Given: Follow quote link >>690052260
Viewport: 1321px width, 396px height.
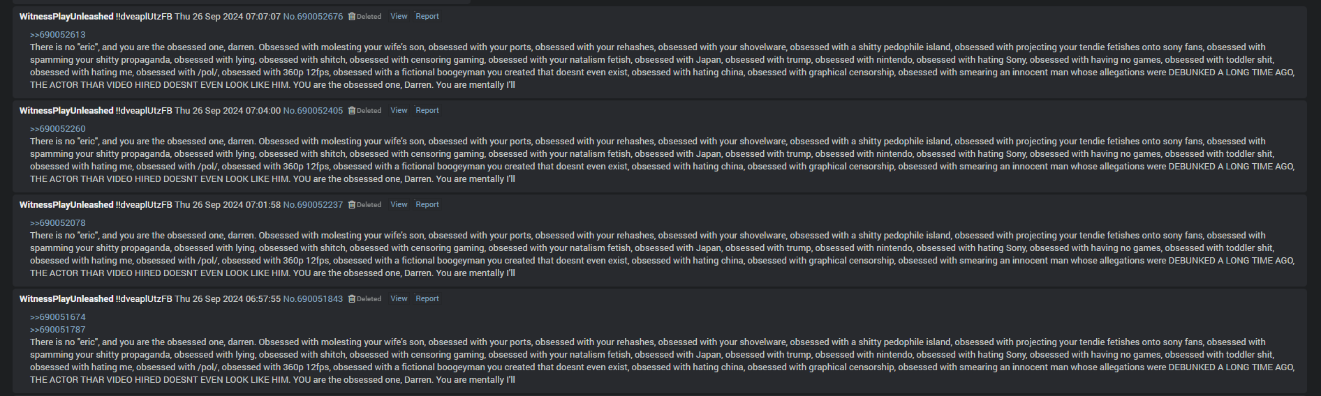Looking at the screenshot, I should [58, 129].
